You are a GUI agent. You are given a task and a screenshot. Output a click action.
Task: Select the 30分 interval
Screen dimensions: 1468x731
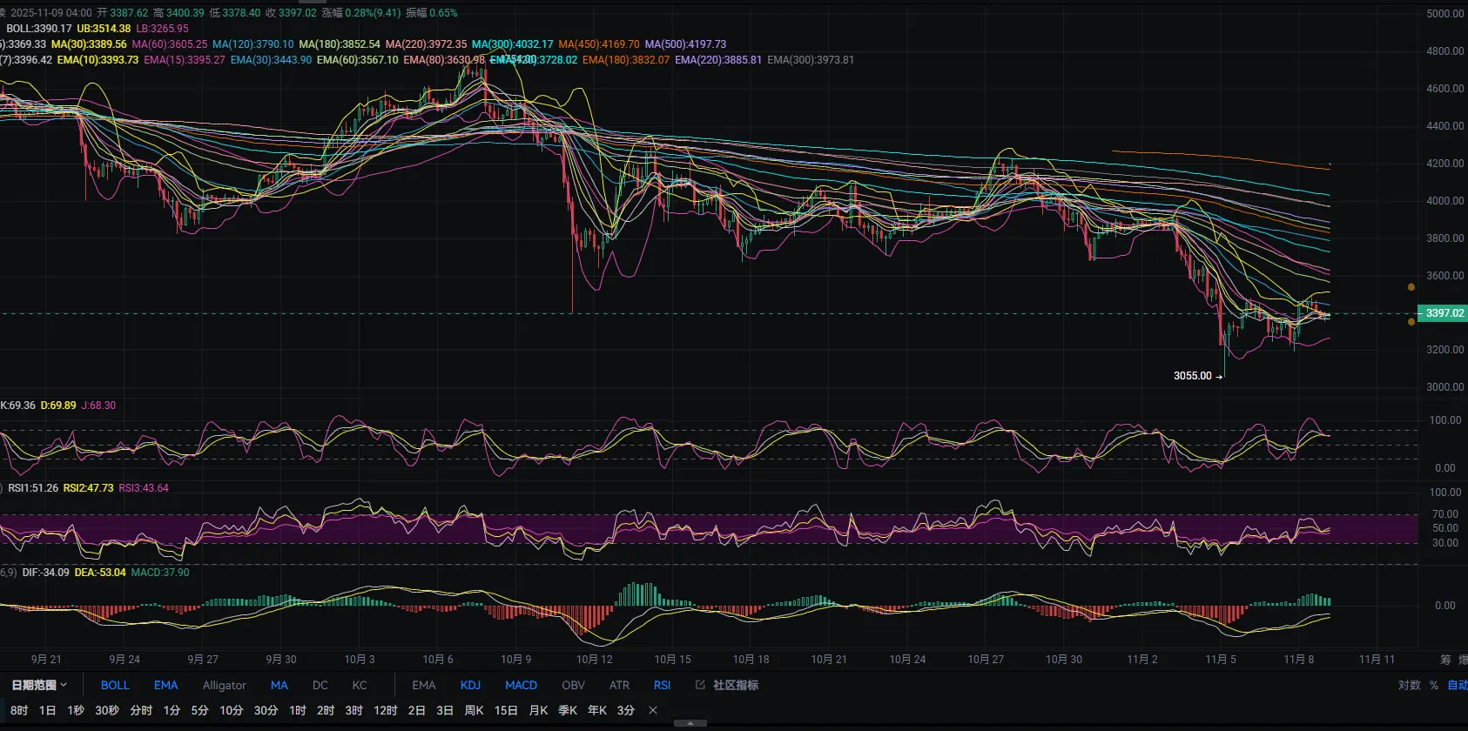tap(266, 710)
